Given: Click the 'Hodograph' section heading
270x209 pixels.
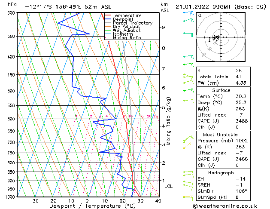Looking at the screenshot, I should pyautogui.click(x=221, y=173).
